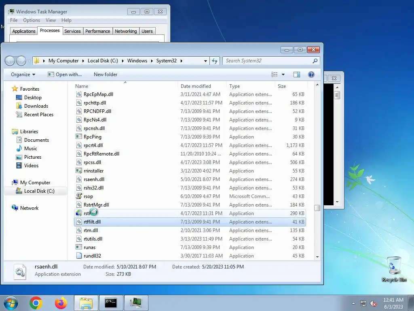Image resolution: width=414 pixels, height=311 pixels.
Task: Click the Windows Explorer taskbar button
Action: (x=86, y=303)
